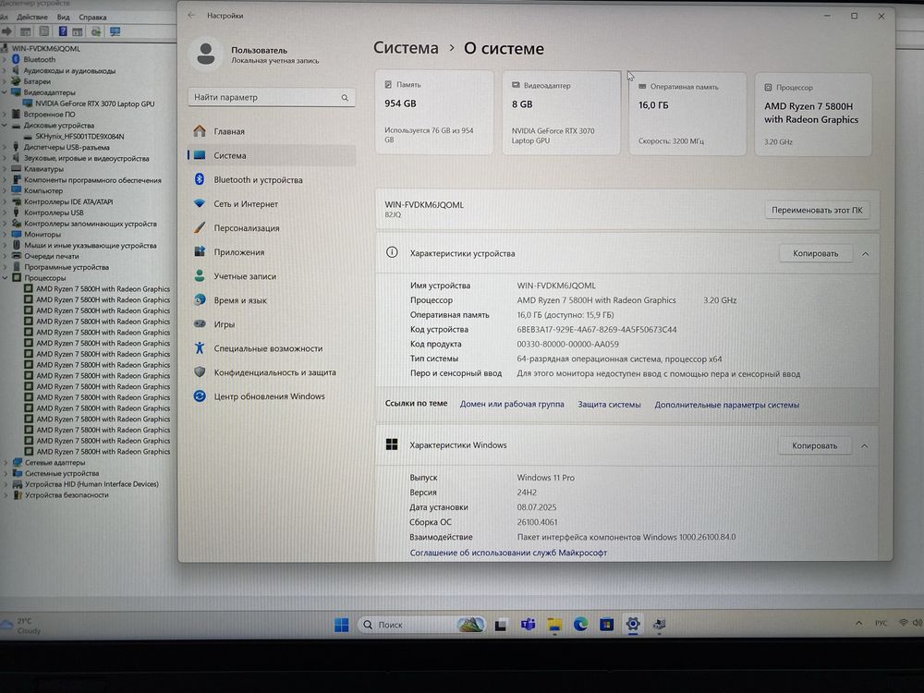Screen dimensions: 924x693
Task: Expand the Сетевые адаптеры node arrow
Action: point(6,463)
